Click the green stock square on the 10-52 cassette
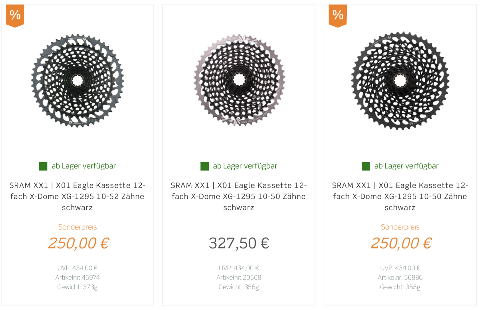This screenshot has height=310, width=482. coord(43,166)
